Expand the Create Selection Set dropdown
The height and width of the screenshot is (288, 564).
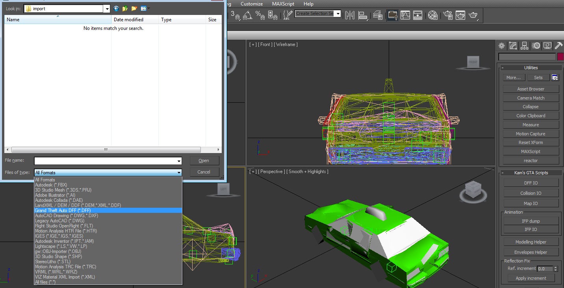(x=338, y=14)
